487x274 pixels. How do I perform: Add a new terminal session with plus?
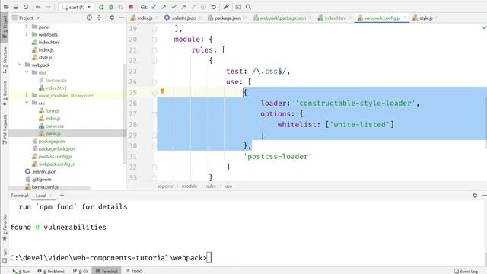tap(62, 196)
